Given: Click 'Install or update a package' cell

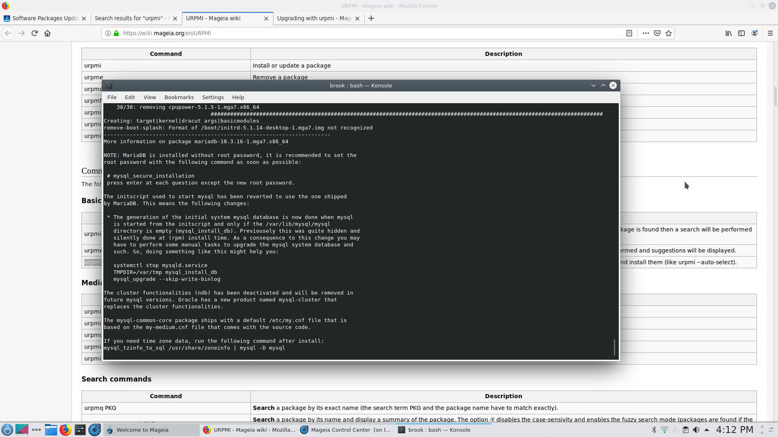Looking at the screenshot, I should click(x=504, y=65).
